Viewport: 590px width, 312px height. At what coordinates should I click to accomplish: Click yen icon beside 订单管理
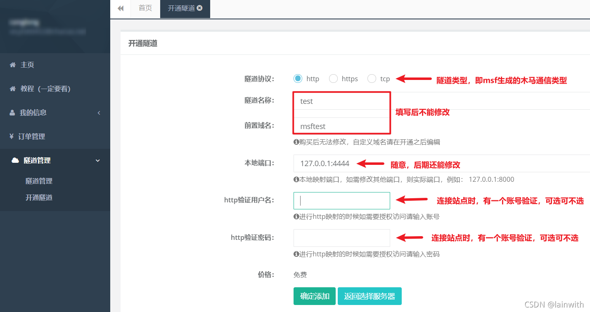(x=12, y=136)
